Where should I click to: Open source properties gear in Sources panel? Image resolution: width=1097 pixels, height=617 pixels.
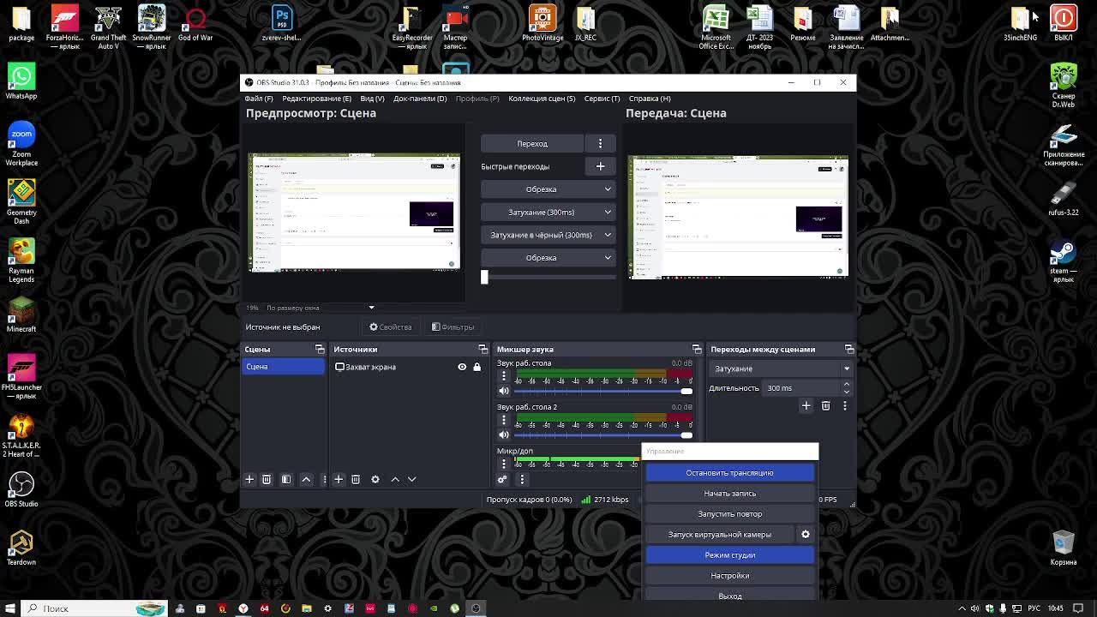coord(375,479)
